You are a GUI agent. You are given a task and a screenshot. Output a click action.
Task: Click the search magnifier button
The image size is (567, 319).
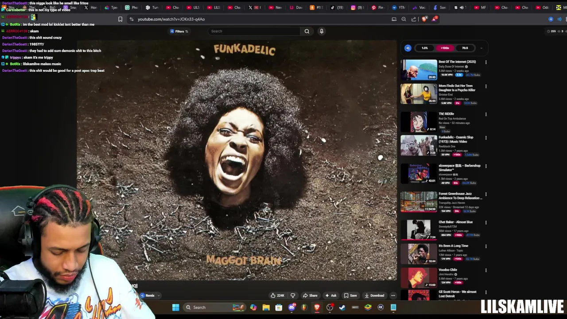point(307,31)
